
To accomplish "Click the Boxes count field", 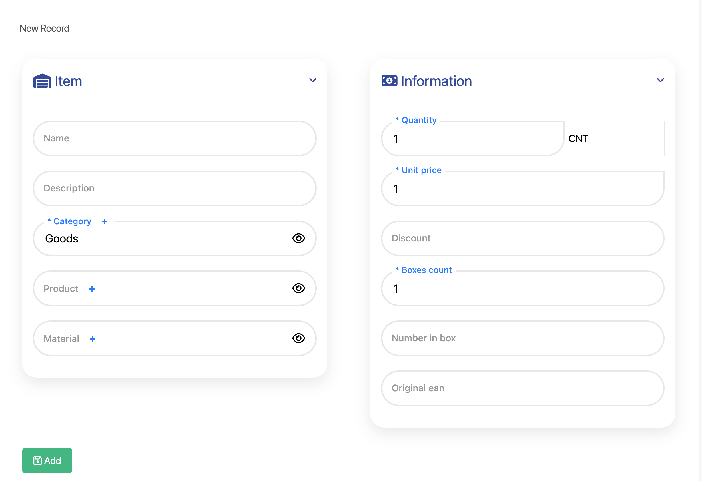I will 522,289.
